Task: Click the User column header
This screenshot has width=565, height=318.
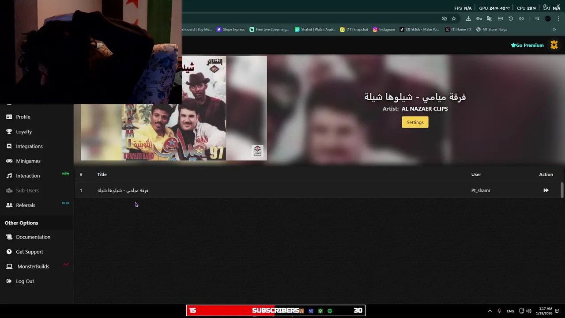Action: pos(476,174)
